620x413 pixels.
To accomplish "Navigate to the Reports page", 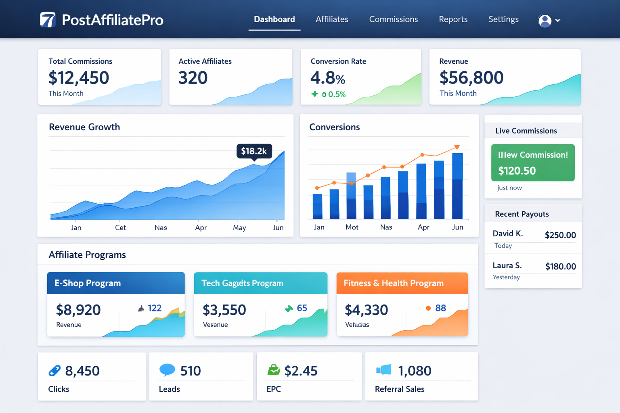I will pos(453,19).
